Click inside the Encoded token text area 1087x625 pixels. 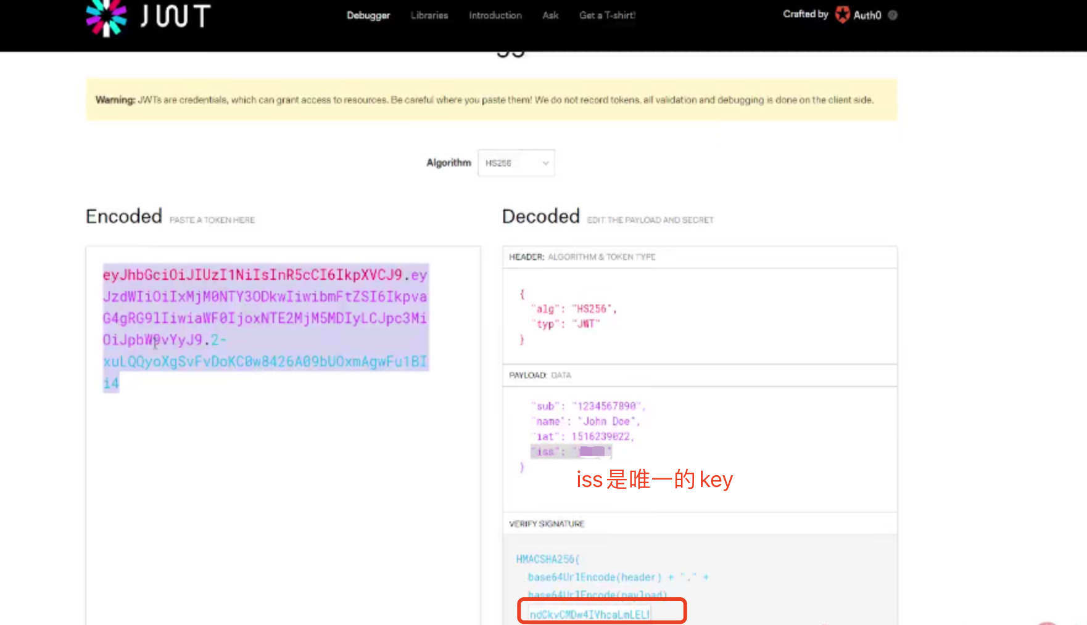(283, 435)
